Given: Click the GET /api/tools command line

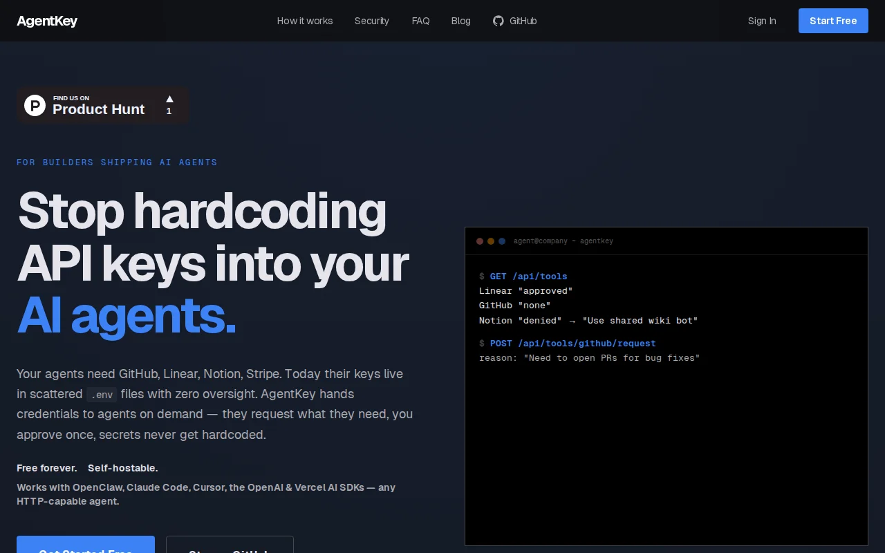Looking at the screenshot, I should pyautogui.click(x=523, y=276).
